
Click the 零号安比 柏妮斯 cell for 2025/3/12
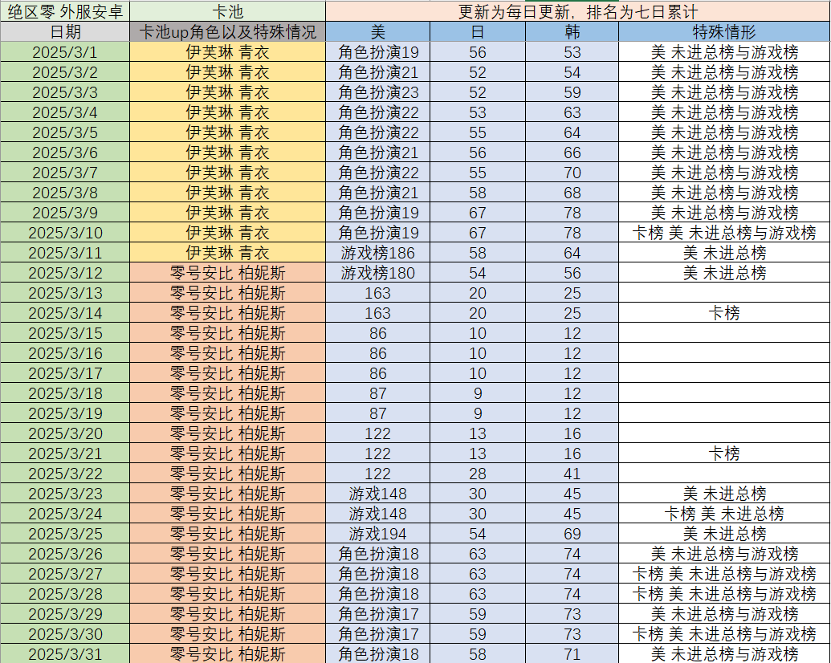(227, 273)
